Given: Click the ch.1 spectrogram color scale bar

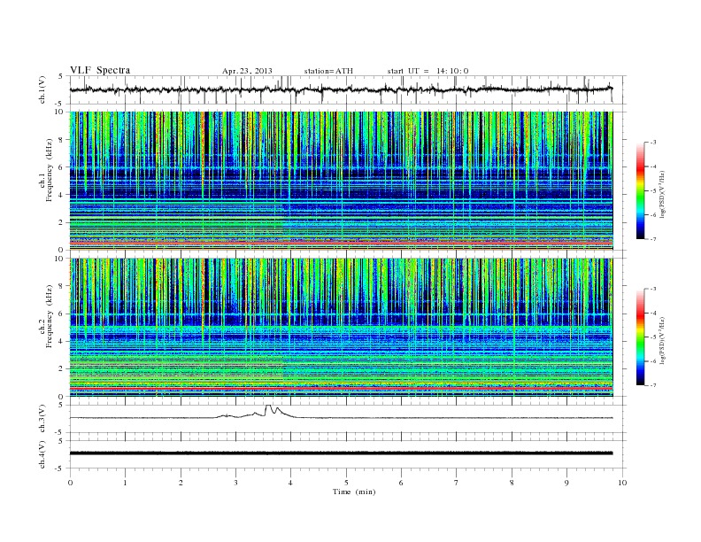Looking at the screenshot, I should [640, 190].
